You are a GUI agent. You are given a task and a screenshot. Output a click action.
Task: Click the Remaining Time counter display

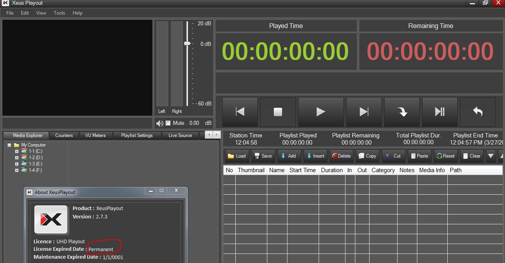pos(430,51)
